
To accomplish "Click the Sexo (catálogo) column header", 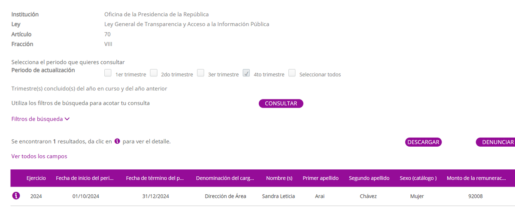I will (x=418, y=178).
